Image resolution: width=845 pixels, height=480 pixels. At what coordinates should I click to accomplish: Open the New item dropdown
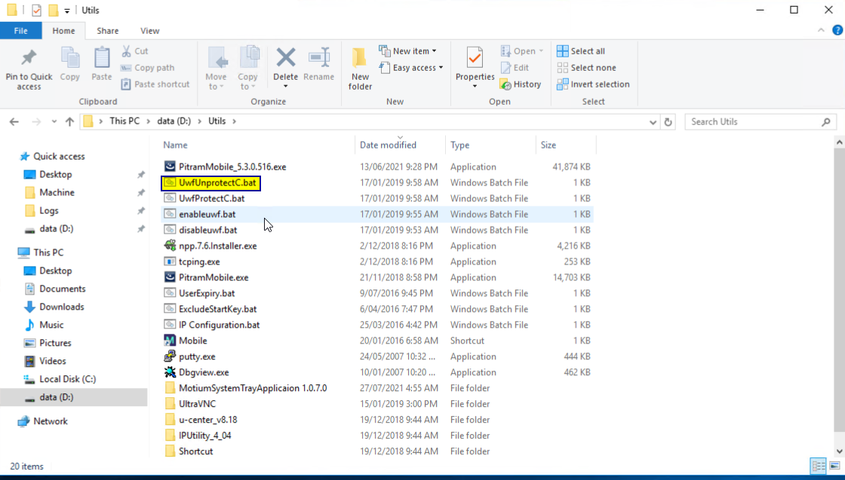coord(408,51)
